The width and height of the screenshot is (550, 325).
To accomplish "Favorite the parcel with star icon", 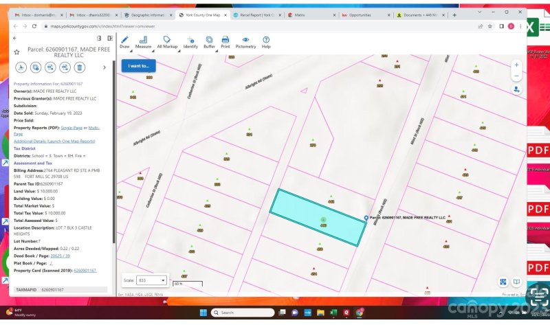I will (x=16, y=52).
